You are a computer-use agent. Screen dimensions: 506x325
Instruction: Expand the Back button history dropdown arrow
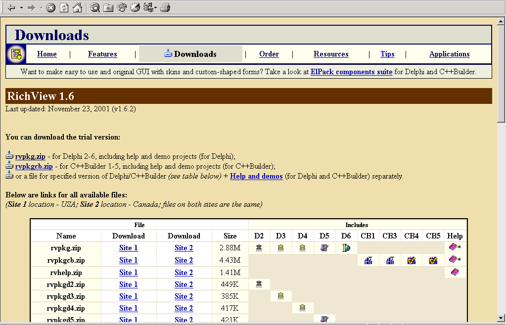[21, 8]
